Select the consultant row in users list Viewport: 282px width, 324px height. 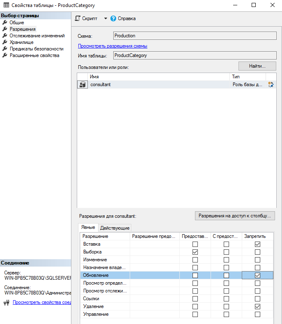[177, 84]
